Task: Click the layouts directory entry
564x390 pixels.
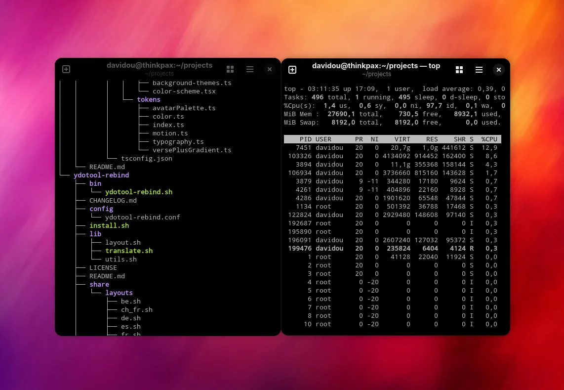Action: (119, 293)
